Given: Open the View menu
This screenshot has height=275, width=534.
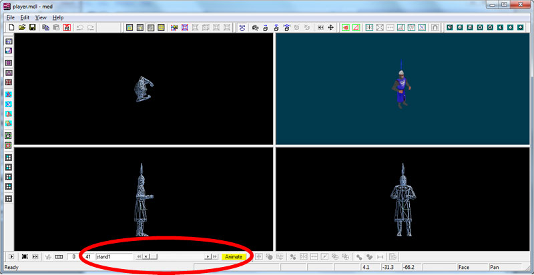Looking at the screenshot, I should click(x=41, y=17).
